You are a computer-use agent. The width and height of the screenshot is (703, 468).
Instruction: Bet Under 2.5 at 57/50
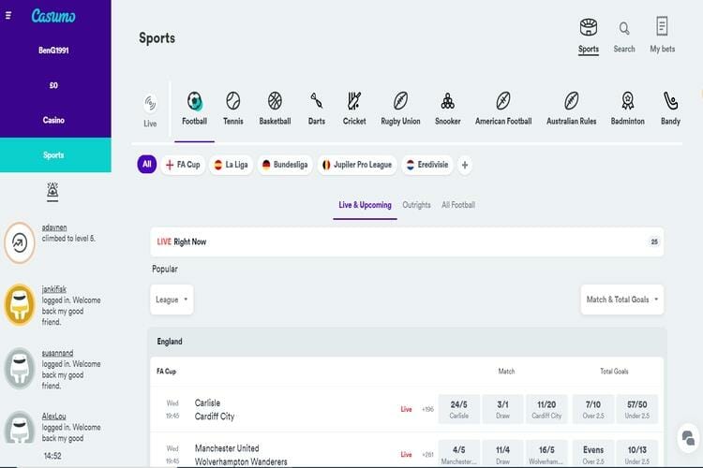(x=637, y=409)
